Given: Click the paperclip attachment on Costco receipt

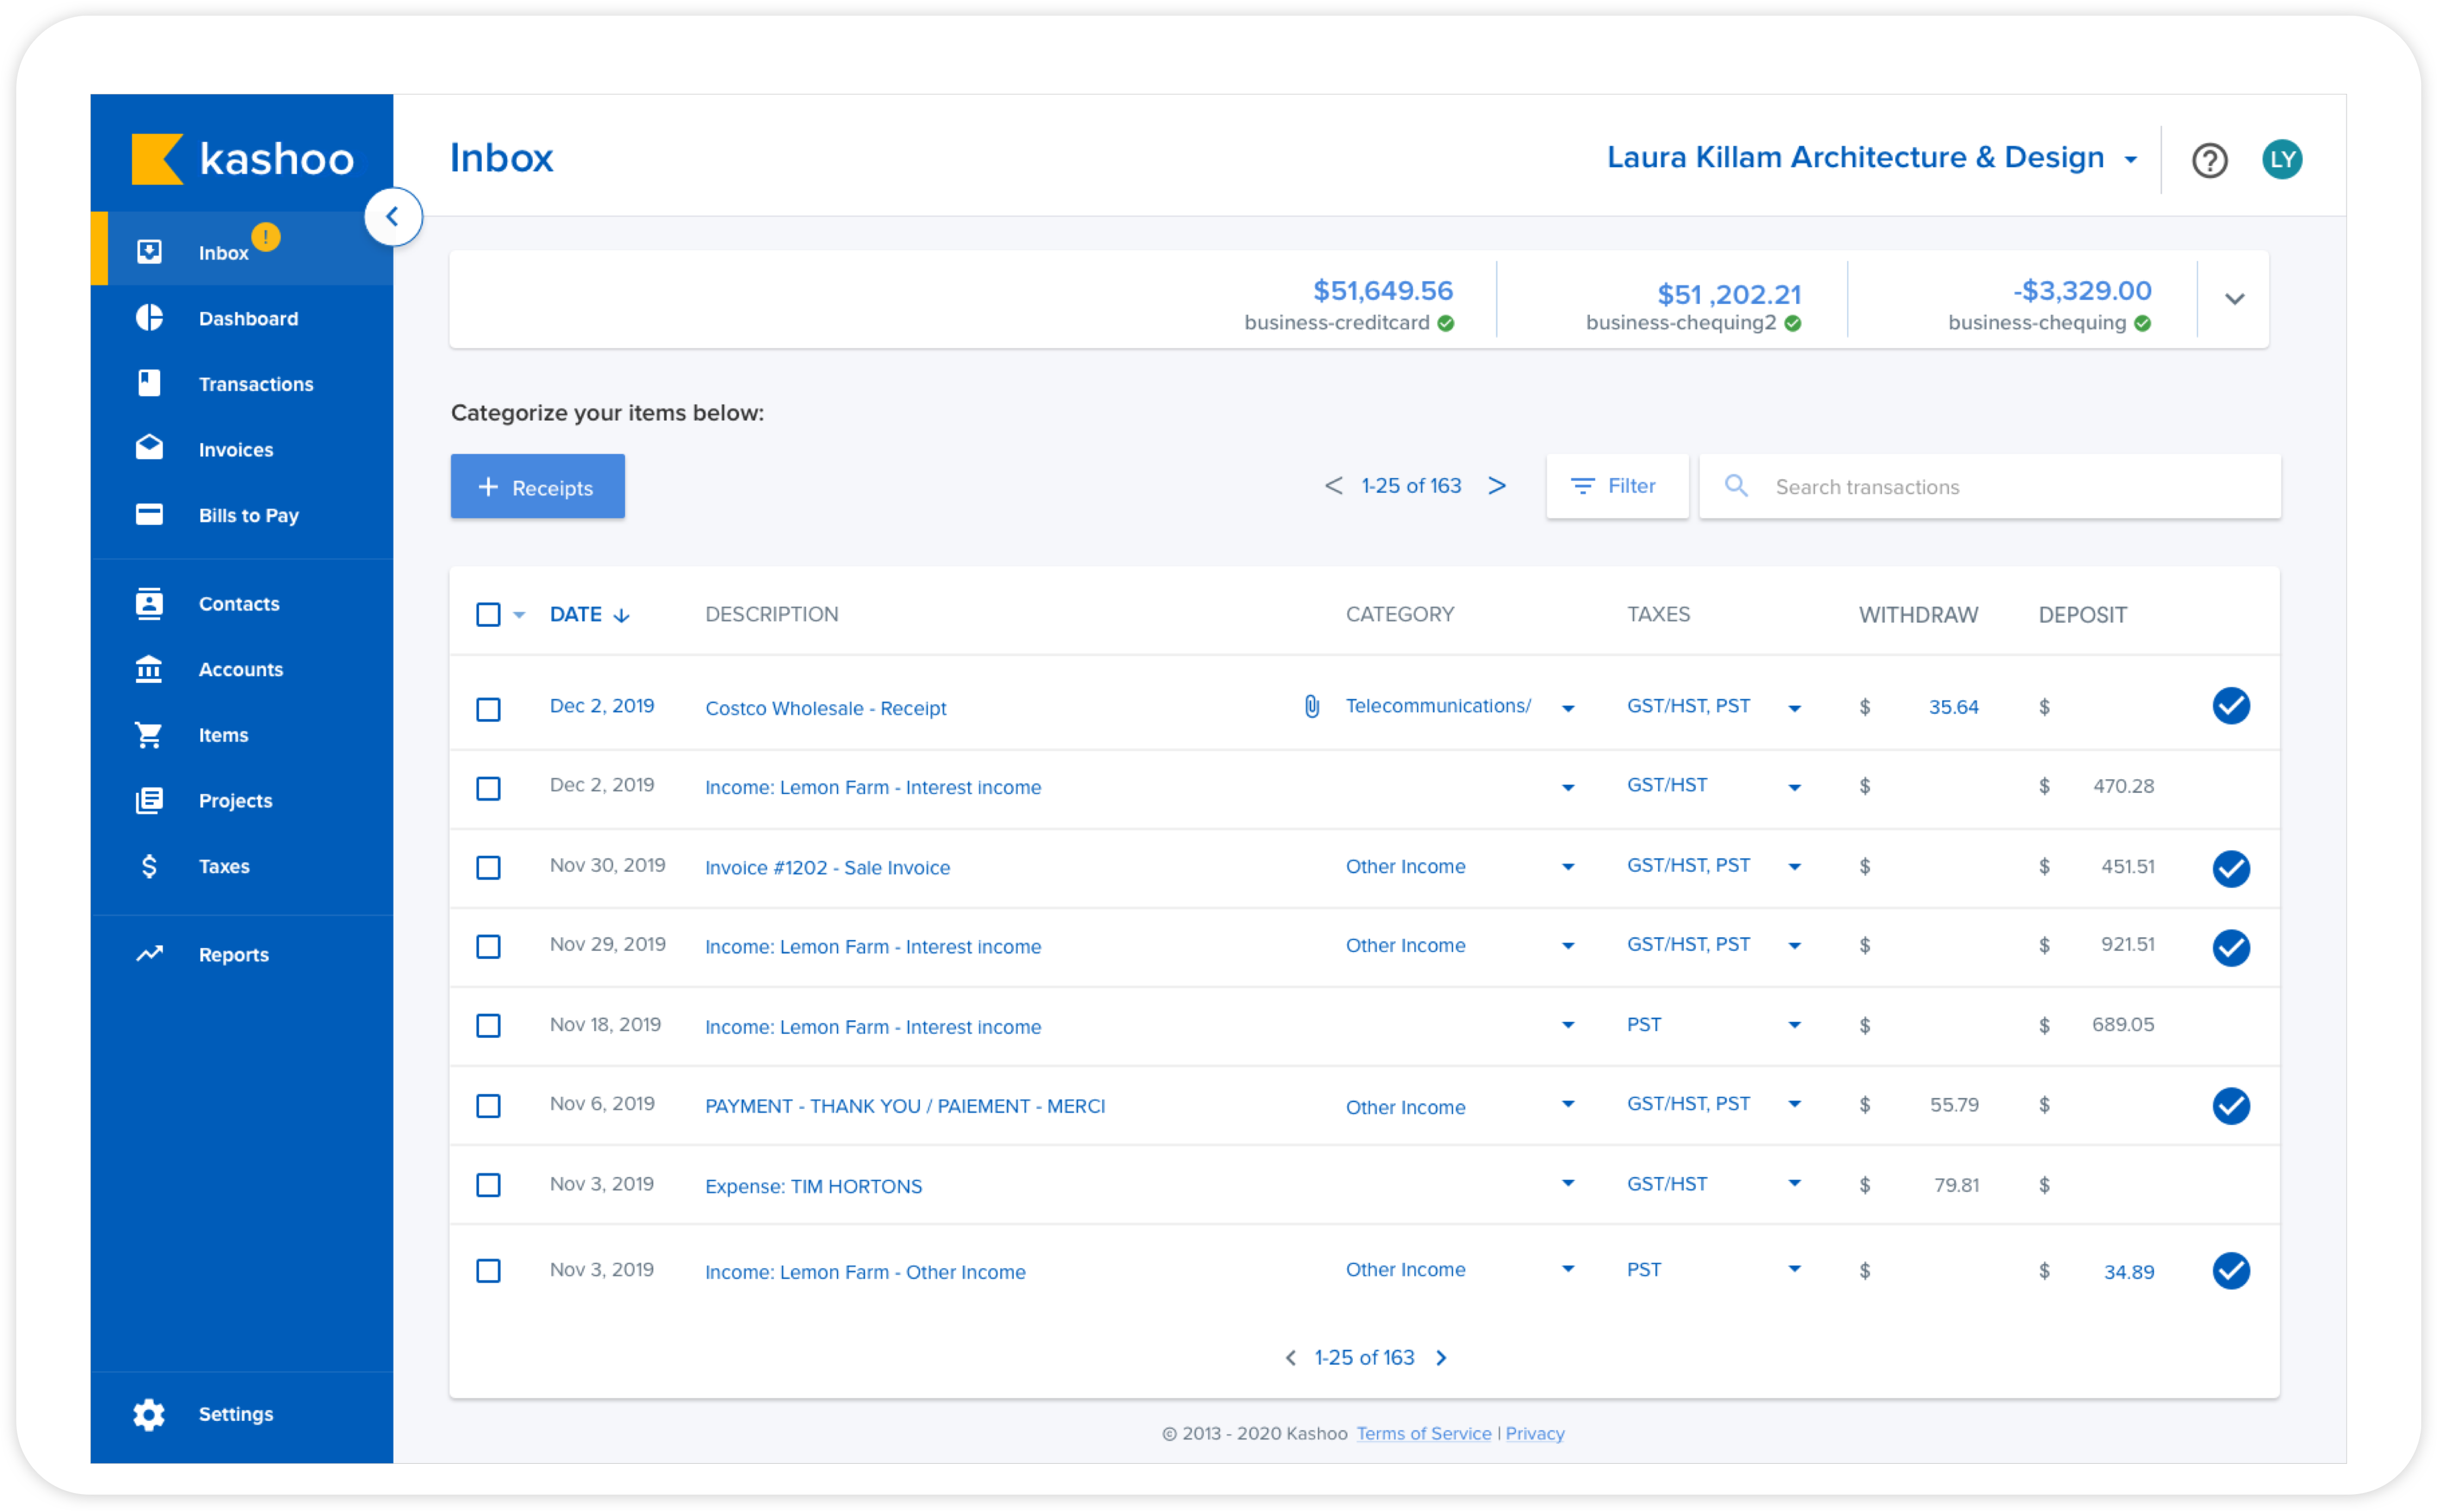Looking at the screenshot, I should (x=1311, y=707).
